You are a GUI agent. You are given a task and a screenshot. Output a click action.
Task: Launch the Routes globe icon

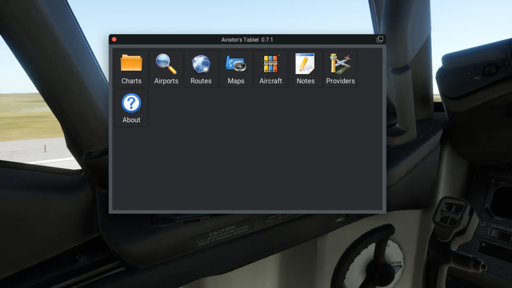pos(201,63)
